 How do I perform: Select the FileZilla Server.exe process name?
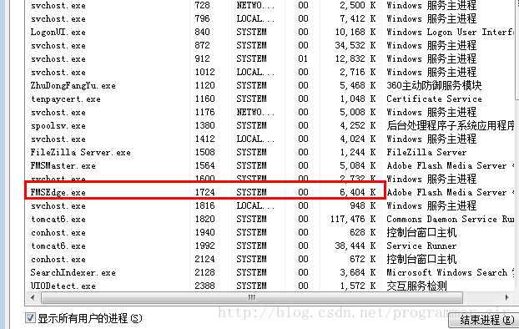tap(80, 153)
